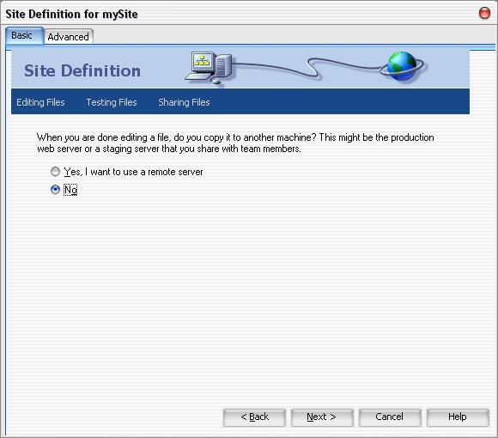The height and width of the screenshot is (438, 498).
Task: Select the No radio button circle
Action: coord(55,190)
